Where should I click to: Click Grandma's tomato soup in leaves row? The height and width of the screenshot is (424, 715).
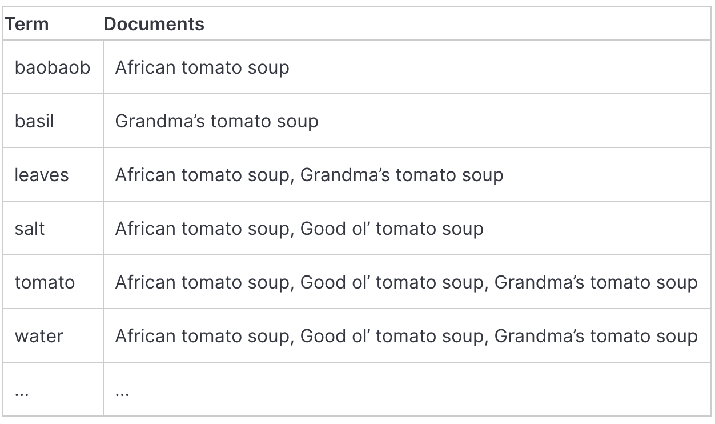point(401,175)
